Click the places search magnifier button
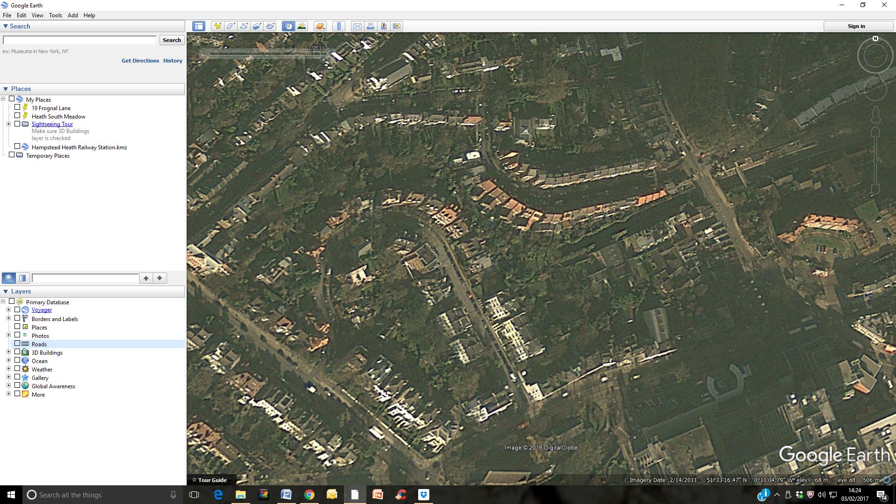The image size is (896, 504). (9, 278)
